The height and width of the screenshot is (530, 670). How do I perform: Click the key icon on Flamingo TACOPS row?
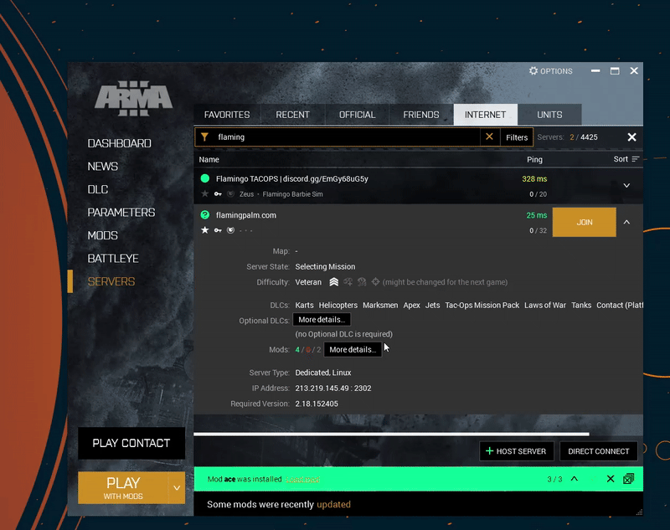216,193
